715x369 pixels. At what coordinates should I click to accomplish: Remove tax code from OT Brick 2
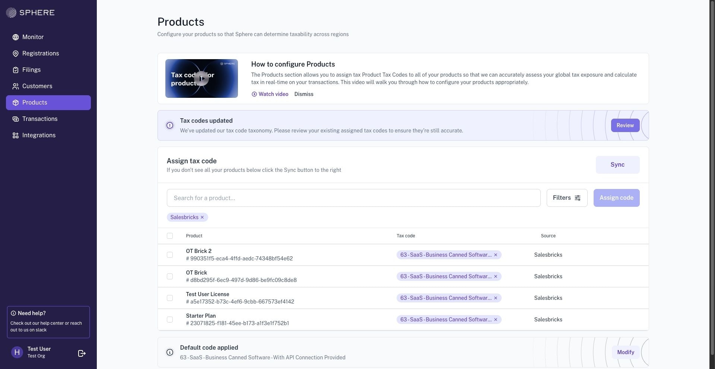click(496, 255)
